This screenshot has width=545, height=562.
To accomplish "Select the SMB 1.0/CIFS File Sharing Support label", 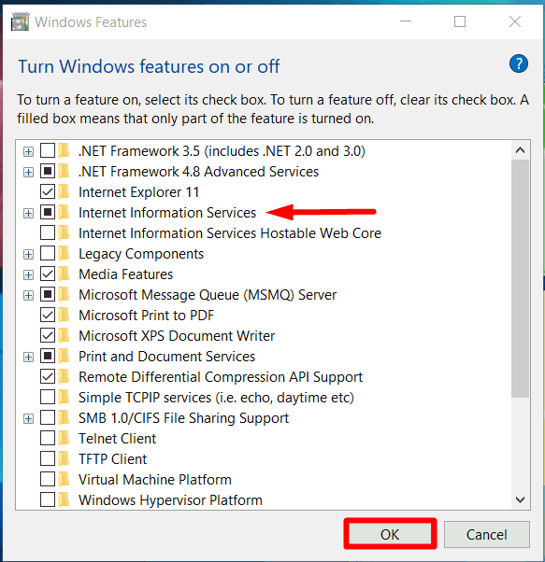I will 184,418.
